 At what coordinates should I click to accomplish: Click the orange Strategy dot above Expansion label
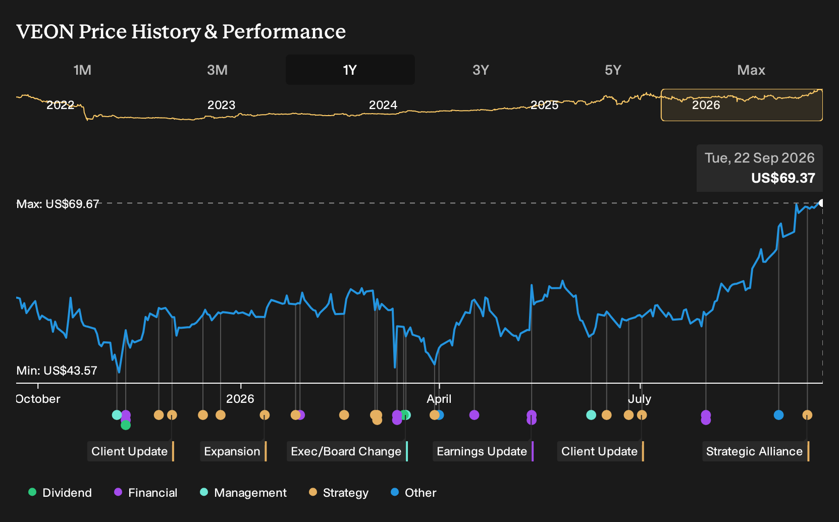pyautogui.click(x=265, y=415)
